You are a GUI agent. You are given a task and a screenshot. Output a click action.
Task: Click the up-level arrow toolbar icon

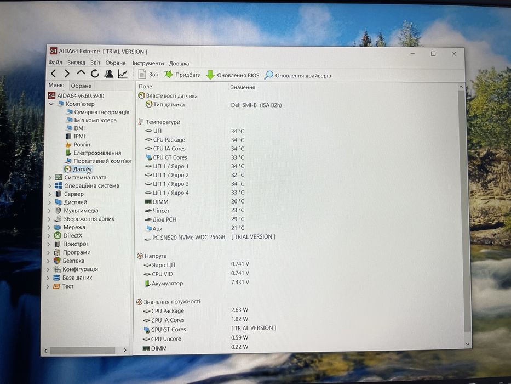[81, 73]
